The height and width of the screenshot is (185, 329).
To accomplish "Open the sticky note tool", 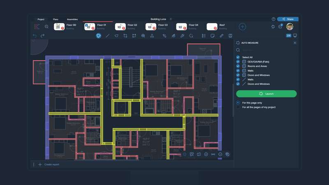I will [213, 36].
